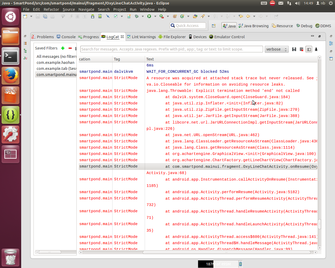
Task: Switch to the Debug perspective
Action: 304,26
